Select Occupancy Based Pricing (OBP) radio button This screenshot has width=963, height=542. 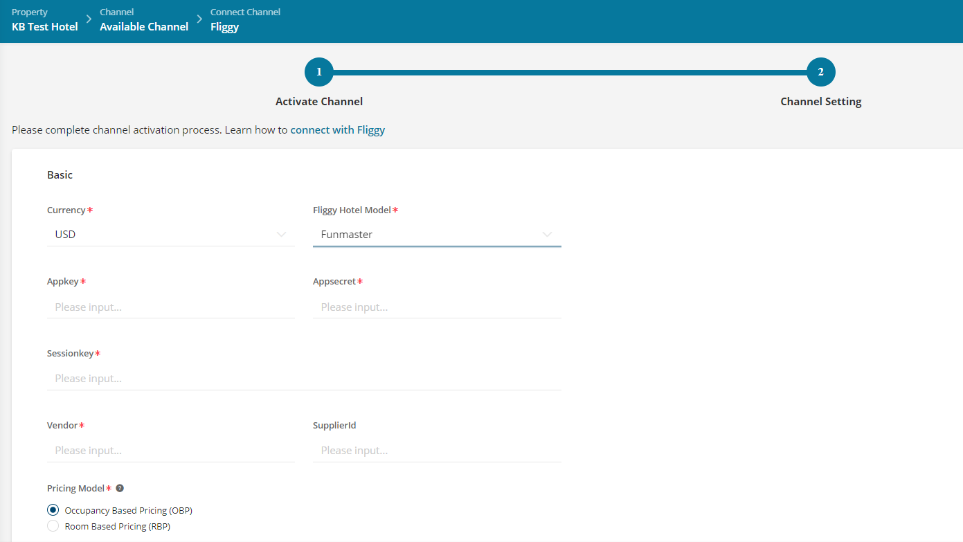point(53,510)
